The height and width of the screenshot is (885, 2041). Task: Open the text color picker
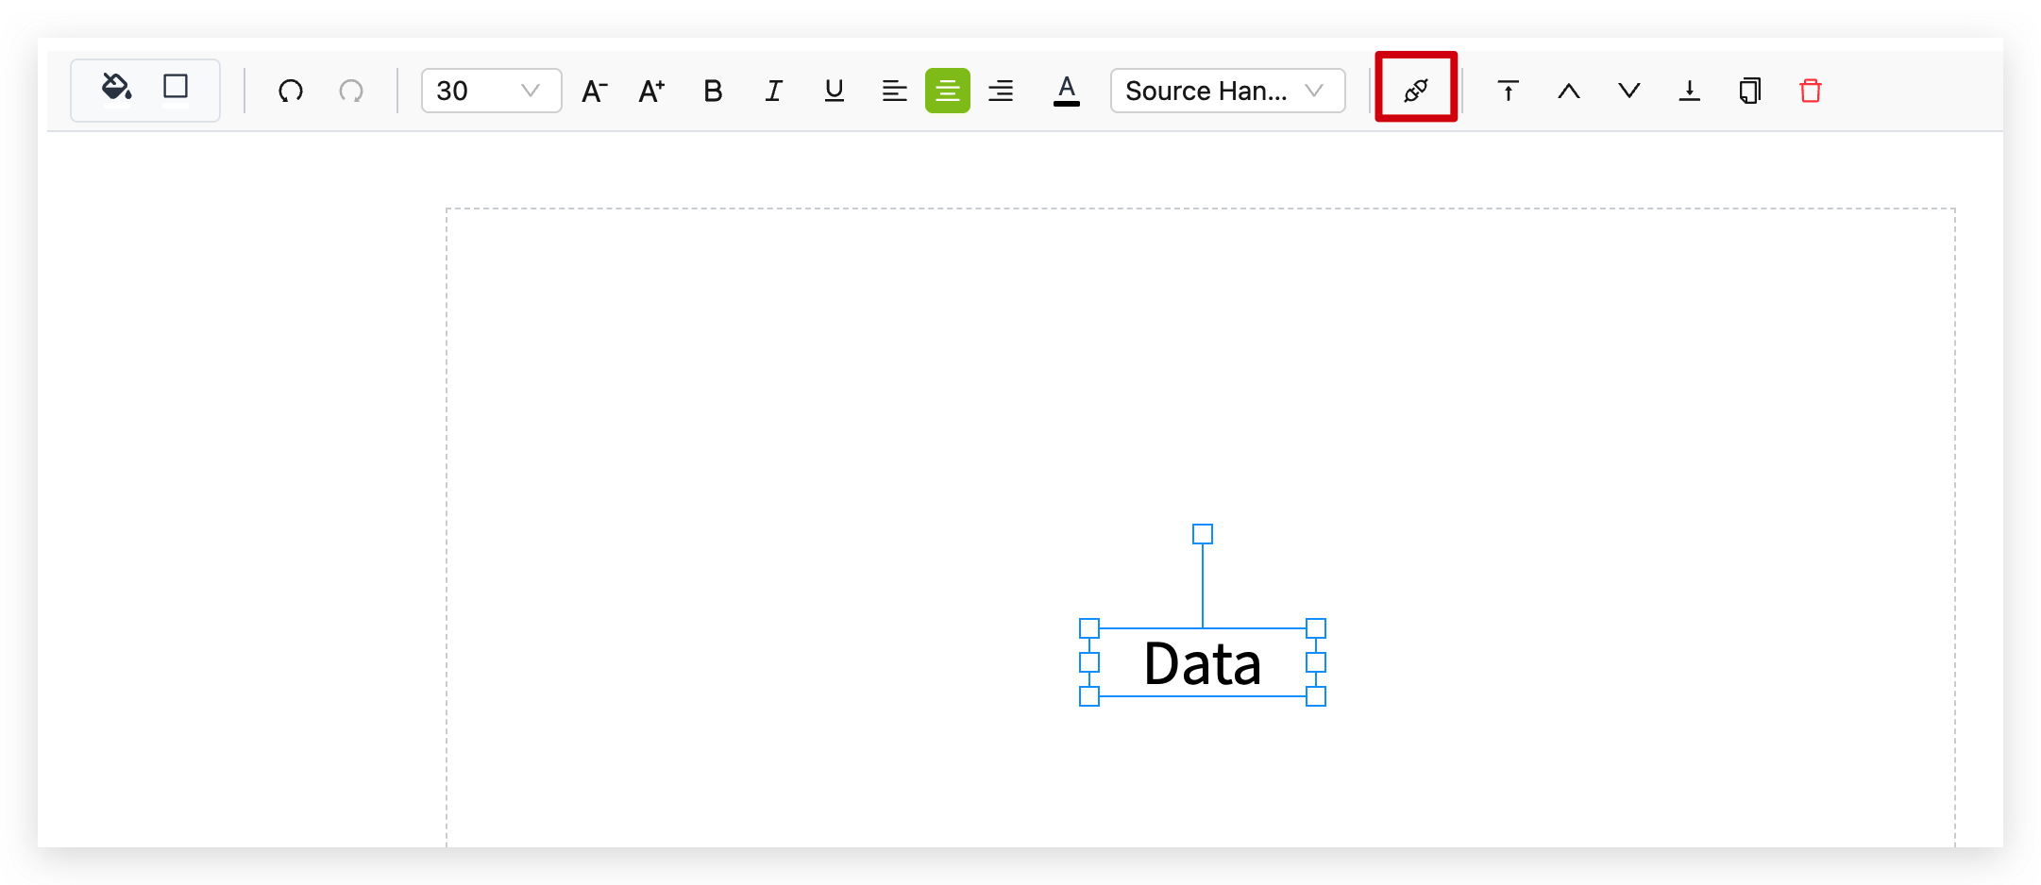(x=1066, y=91)
